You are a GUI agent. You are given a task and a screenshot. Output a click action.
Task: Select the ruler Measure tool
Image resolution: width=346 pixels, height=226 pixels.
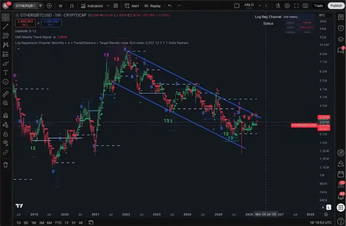[x=6, y=94]
